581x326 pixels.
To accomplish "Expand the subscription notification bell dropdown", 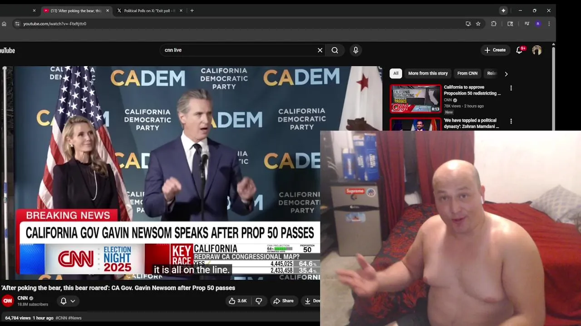I will [x=68, y=301].
